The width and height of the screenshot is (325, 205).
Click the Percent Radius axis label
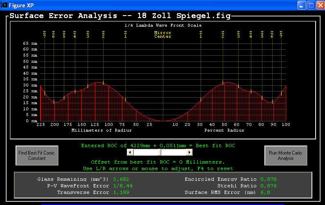224,130
